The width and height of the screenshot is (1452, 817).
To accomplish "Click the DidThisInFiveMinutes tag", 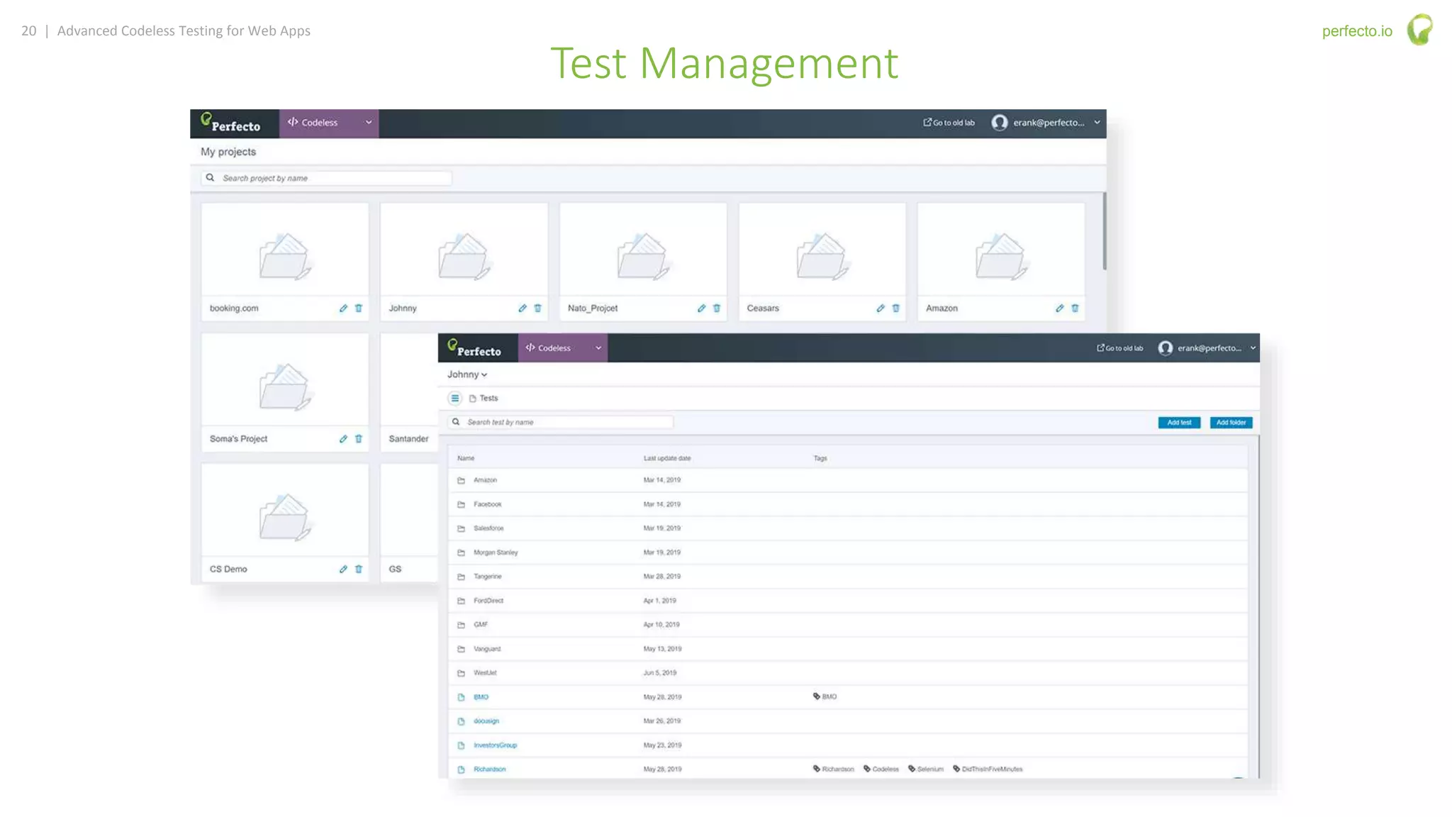I will pyautogui.click(x=988, y=769).
